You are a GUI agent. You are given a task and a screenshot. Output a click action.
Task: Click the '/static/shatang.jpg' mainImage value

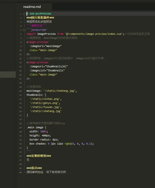[60, 91]
